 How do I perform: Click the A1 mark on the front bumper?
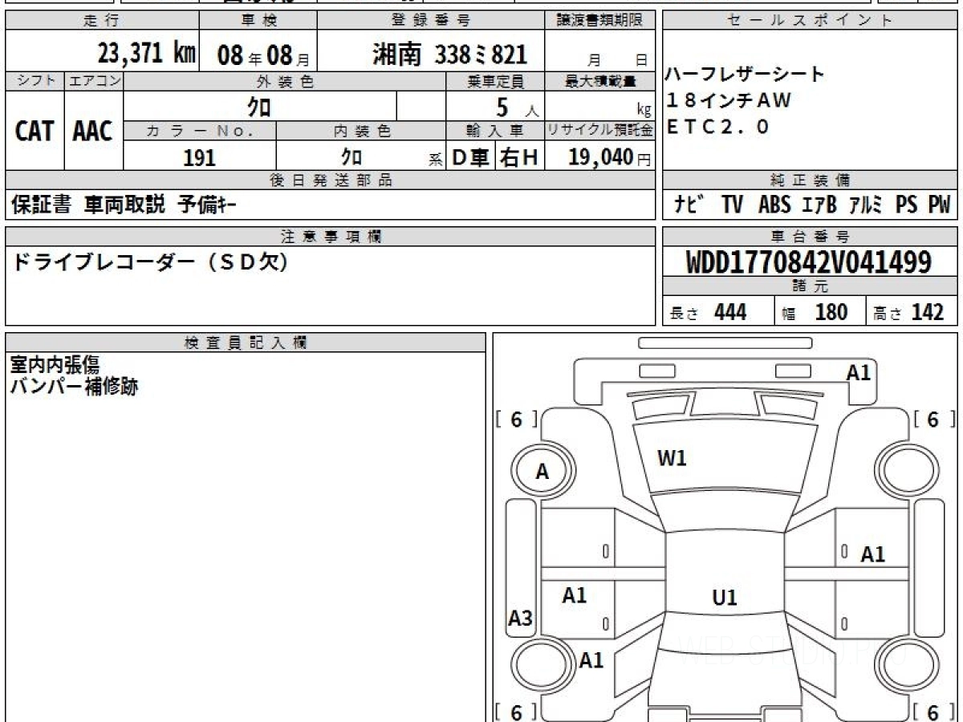point(859,372)
